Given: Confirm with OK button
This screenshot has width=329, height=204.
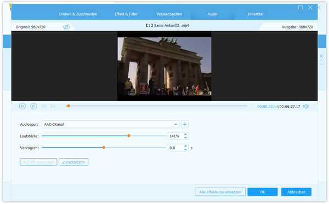Looking at the screenshot, I should [x=263, y=192].
